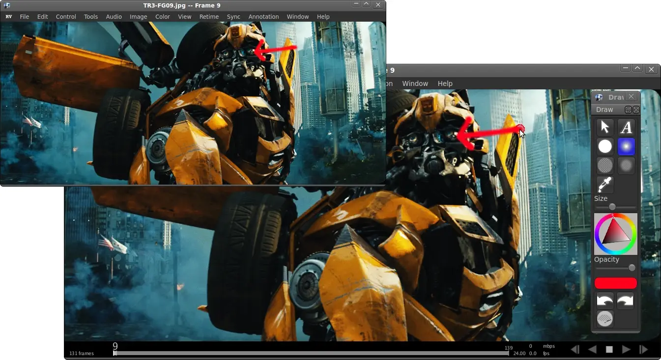
Task: Stop playback with the square button
Action: click(x=609, y=350)
